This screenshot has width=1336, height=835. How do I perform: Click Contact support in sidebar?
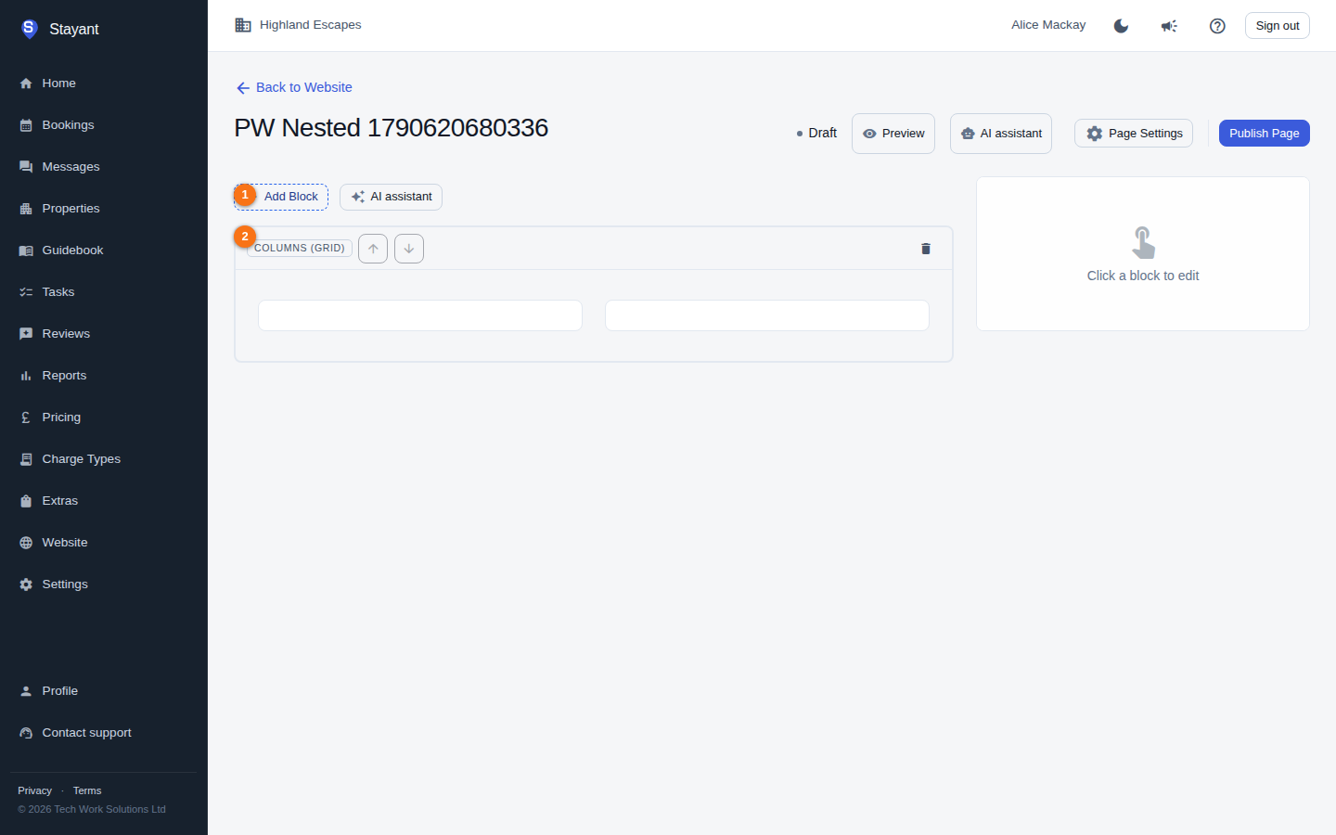tap(104, 733)
